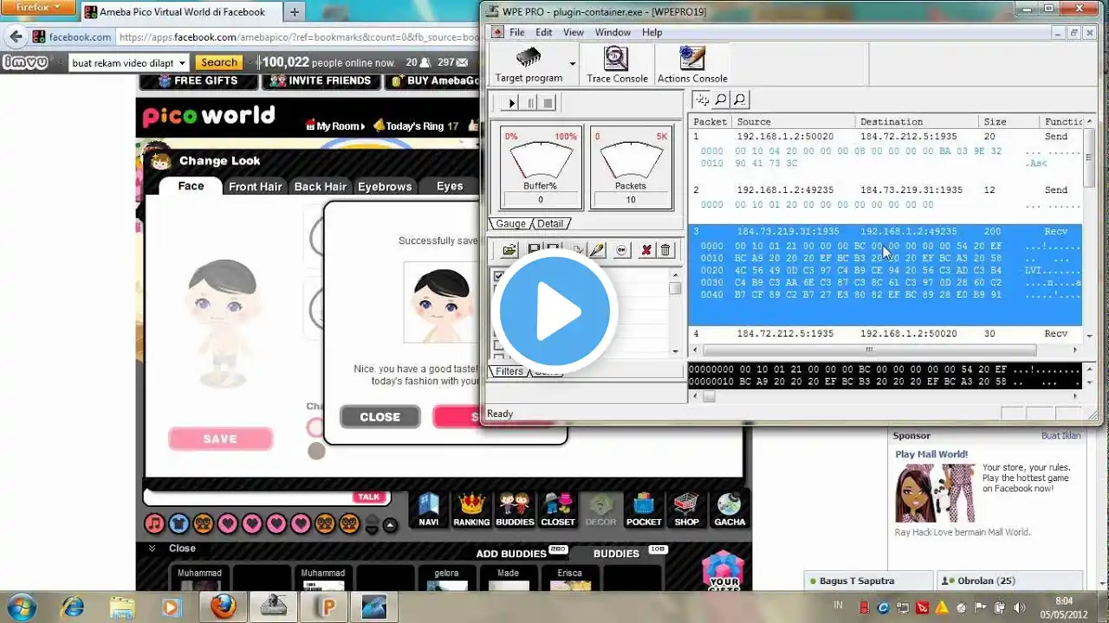Start logging with the play button
Screen dimensions: 1109x623
tap(511, 103)
